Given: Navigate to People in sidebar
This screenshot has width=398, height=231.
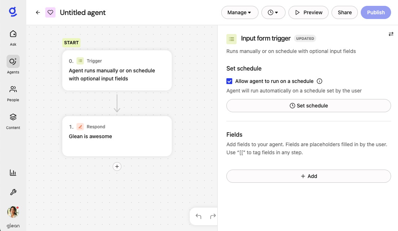Looking at the screenshot, I should point(13,93).
